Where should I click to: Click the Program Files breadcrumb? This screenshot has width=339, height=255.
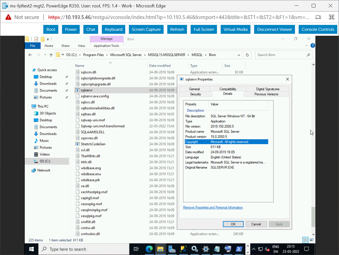tap(93, 55)
